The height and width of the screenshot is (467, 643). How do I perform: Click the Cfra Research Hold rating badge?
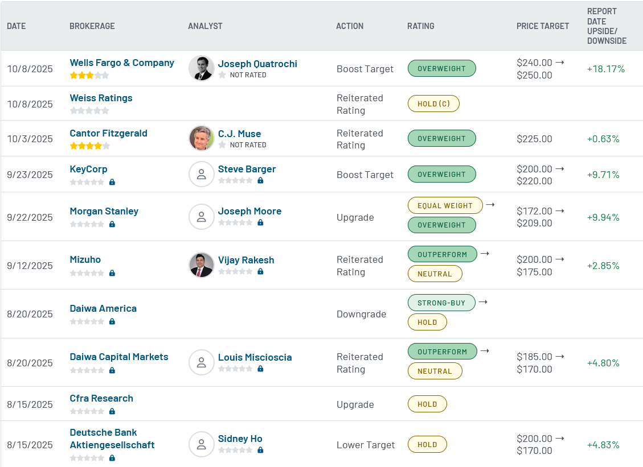(427, 404)
